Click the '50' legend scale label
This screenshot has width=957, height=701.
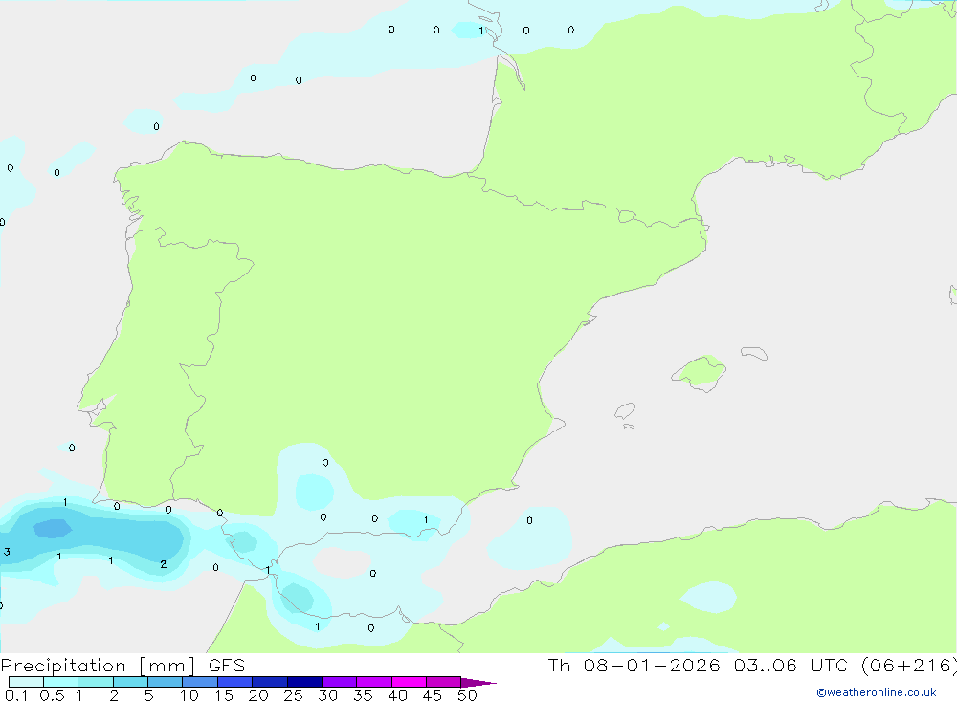click(468, 695)
